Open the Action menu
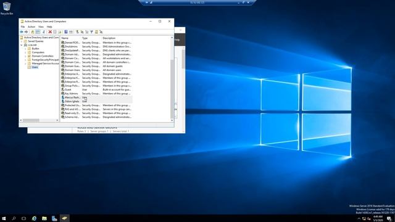Screen dimensions: 395x222 pyautogui.click(x=31, y=27)
